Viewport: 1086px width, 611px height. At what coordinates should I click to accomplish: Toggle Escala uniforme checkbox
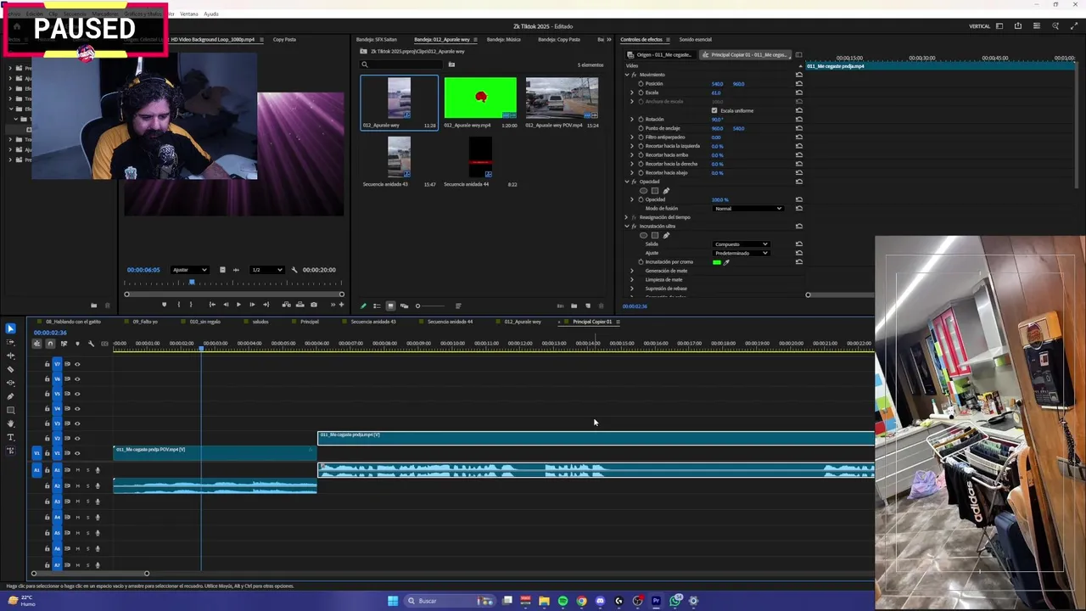tap(714, 110)
